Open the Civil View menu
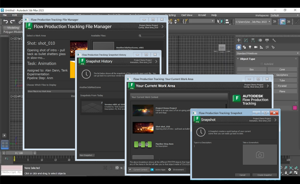 (x=187, y=15)
